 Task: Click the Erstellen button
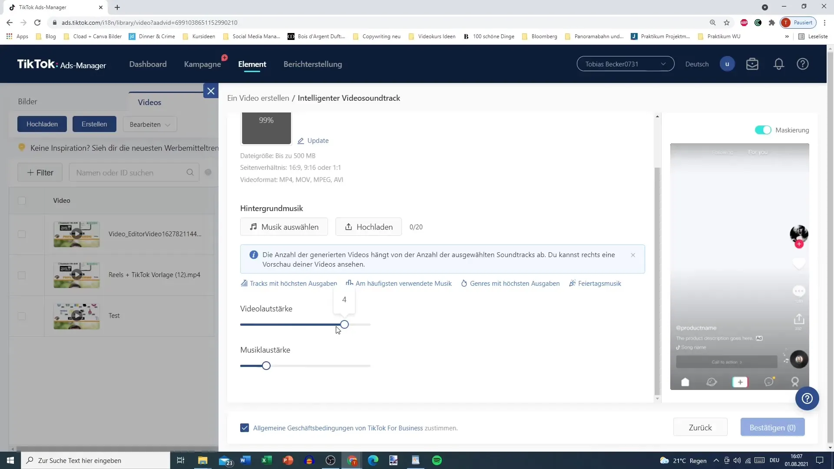[x=94, y=124]
